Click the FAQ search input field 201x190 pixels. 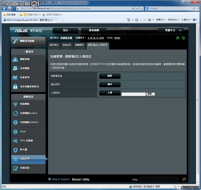159,179
